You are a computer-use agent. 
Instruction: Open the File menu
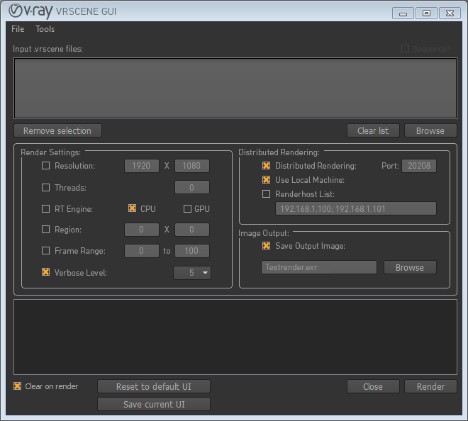(x=18, y=29)
